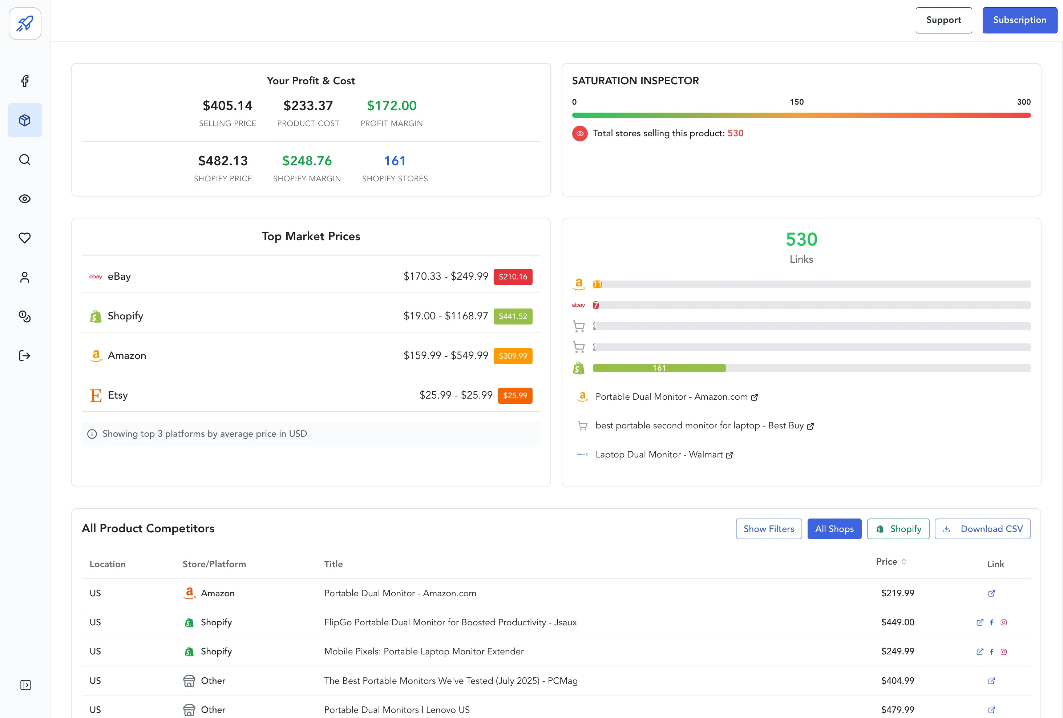Click Portable Dual Monitors Lenovo US title
This screenshot has height=718, width=1063.
click(x=397, y=710)
